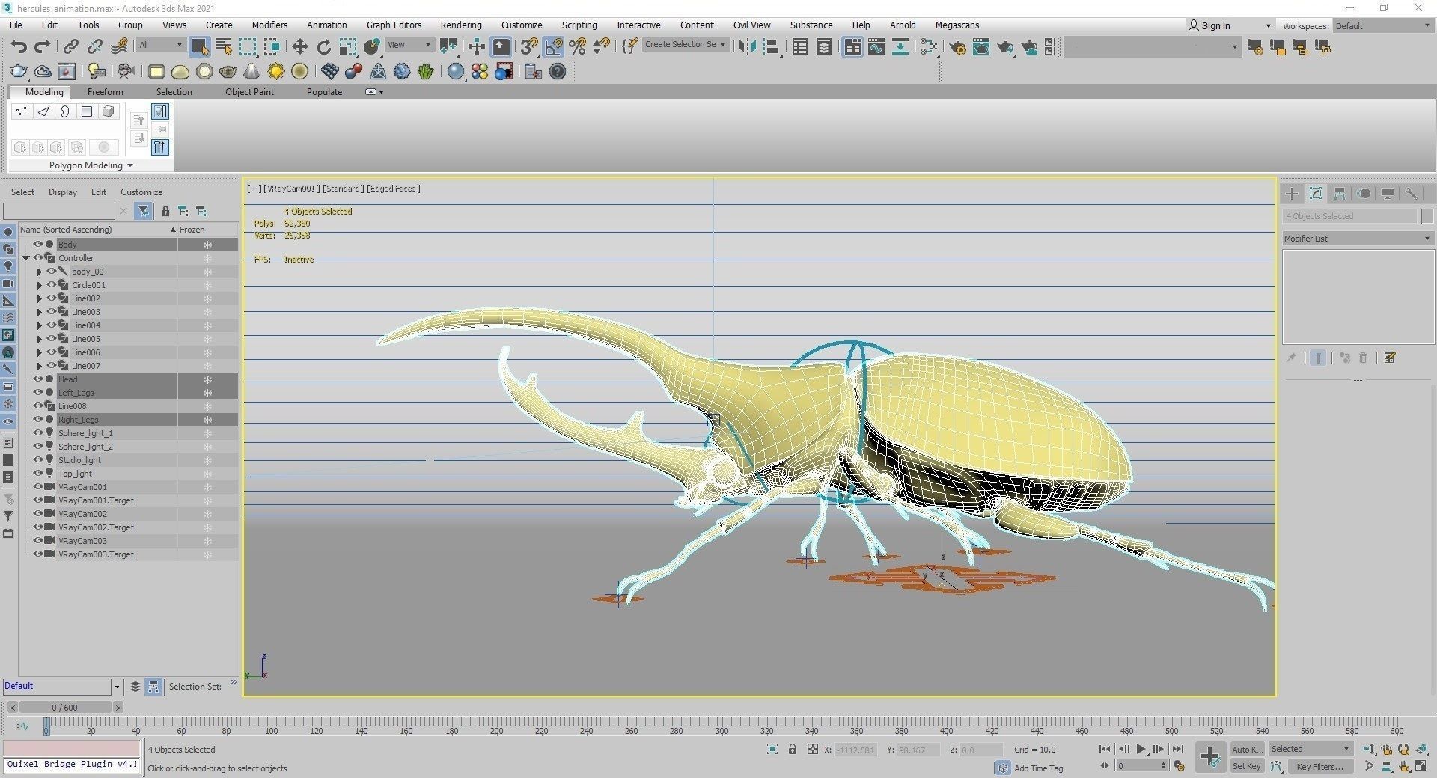
Task: Toggle the Angle Snap icon
Action: click(553, 47)
